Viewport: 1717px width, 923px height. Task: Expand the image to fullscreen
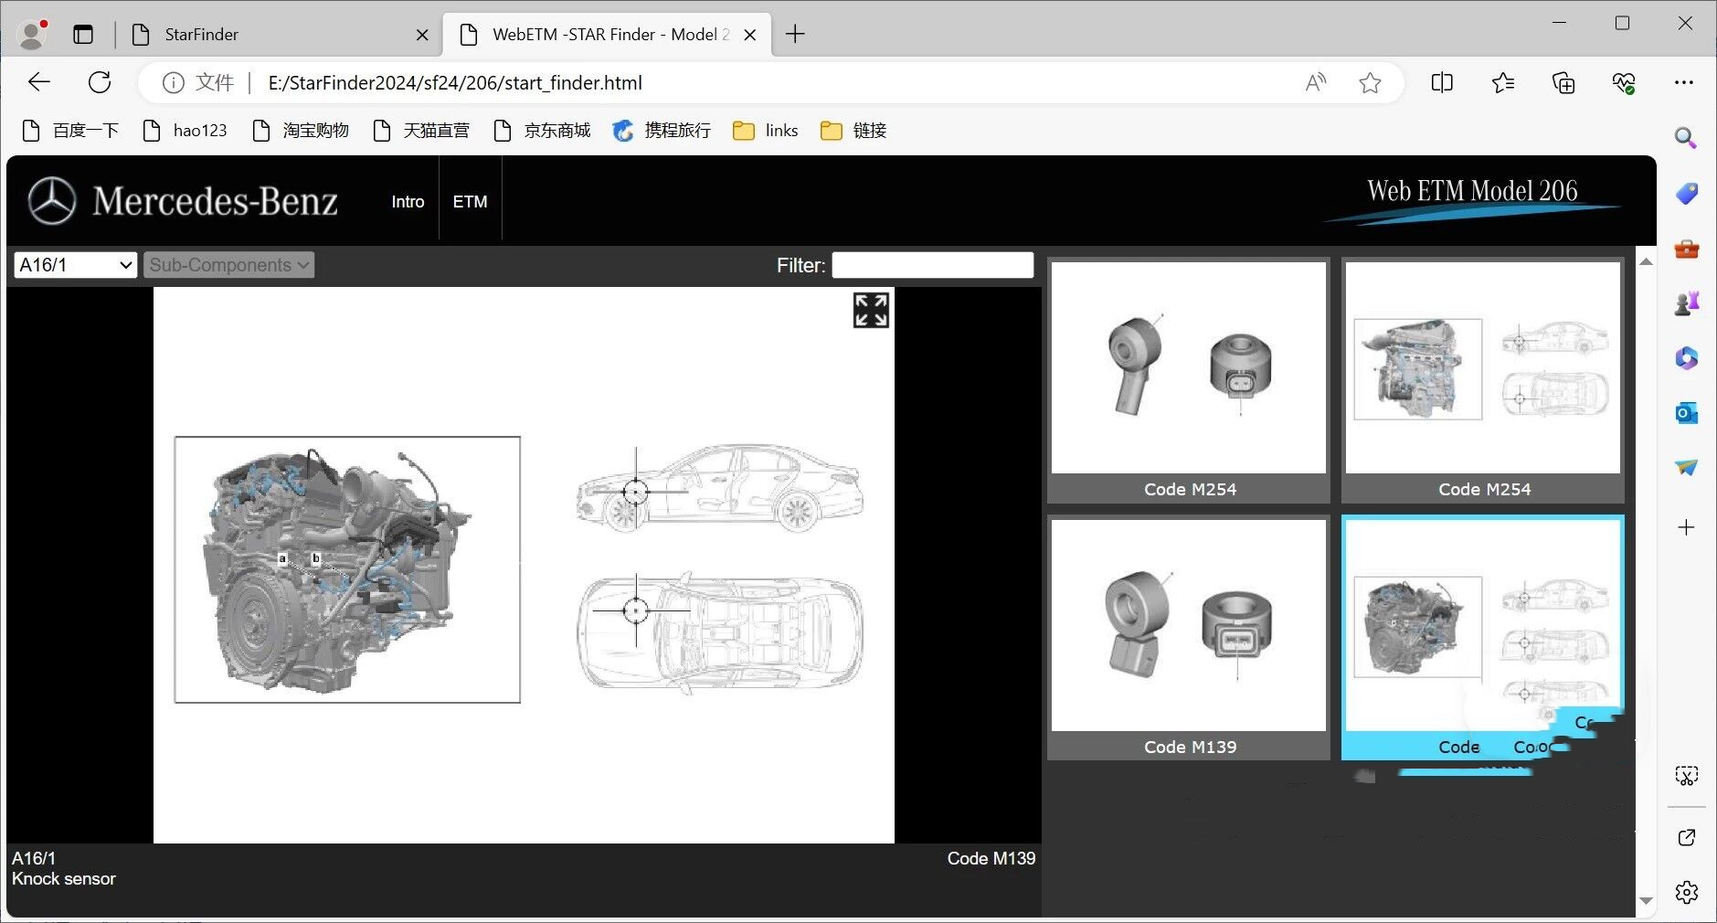coord(871,310)
